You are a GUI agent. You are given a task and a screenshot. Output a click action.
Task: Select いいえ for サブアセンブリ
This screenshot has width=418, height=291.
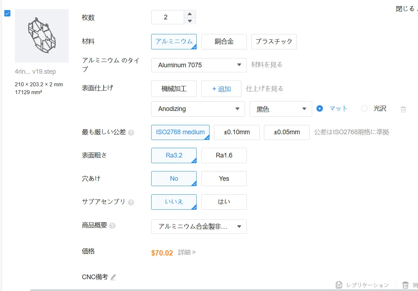click(x=174, y=202)
